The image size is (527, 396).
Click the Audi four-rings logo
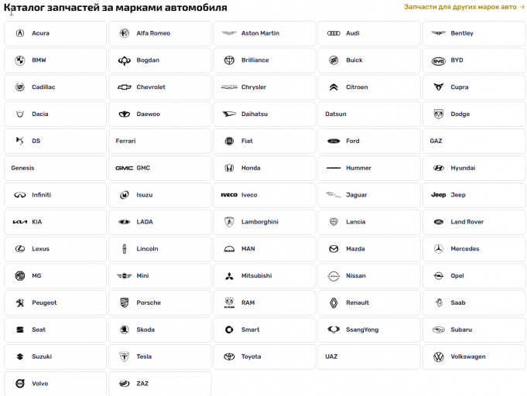pos(334,33)
